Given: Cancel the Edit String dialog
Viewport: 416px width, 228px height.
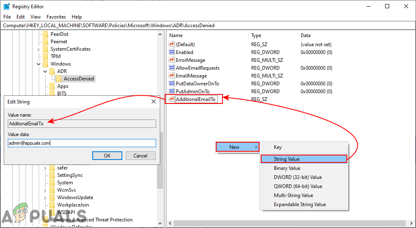Looking at the screenshot, I should click(140, 155).
